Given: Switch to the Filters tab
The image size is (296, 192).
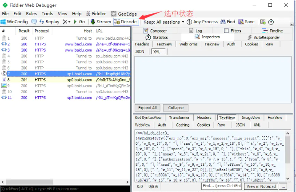Looking at the screenshot, I should (232, 31).
